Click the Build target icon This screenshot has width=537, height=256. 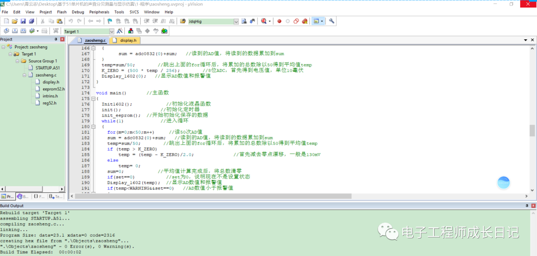point(15,31)
